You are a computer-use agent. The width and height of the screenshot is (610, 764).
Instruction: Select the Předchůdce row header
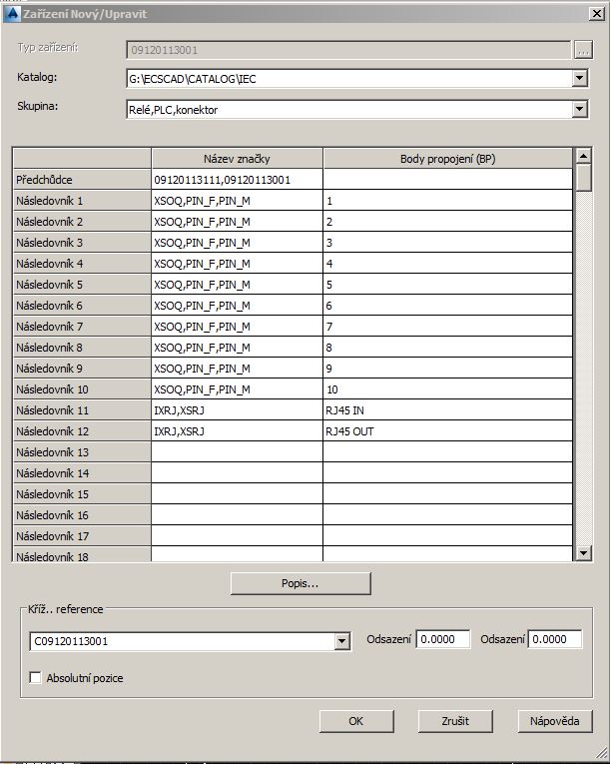pyautogui.click(x=82, y=180)
